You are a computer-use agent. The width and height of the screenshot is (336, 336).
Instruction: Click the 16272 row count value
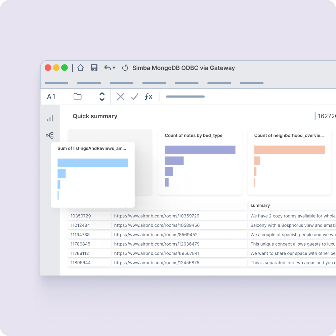click(327, 116)
